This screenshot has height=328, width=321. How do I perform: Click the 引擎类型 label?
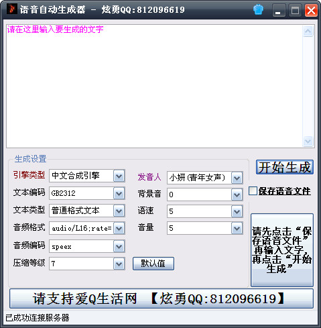29,175
